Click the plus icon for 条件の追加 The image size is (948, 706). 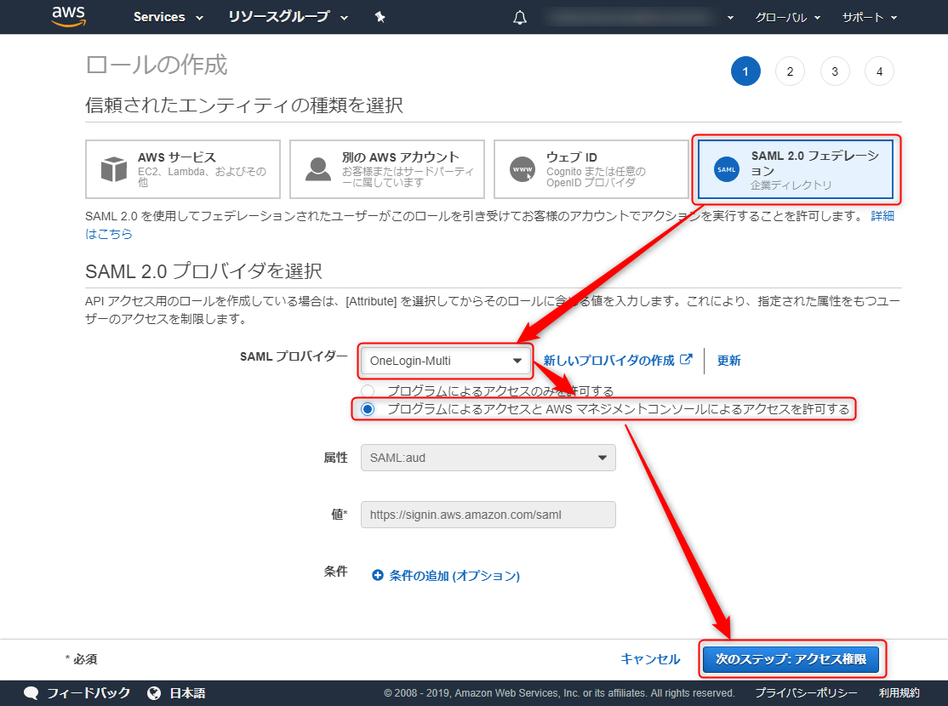tap(377, 575)
